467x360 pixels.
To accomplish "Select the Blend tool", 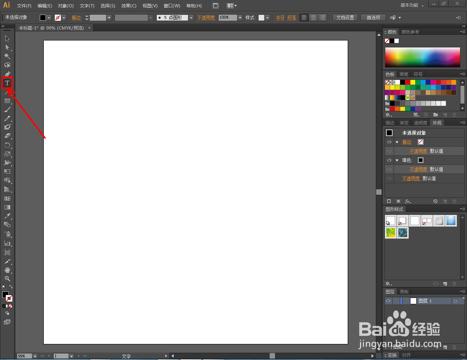I will 7,225.
